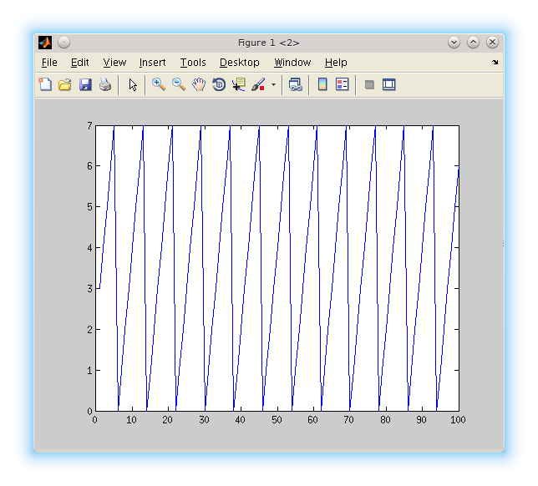The image size is (538, 486).
Task: Toggle the Edit Plot arrow tool
Action: point(133,84)
